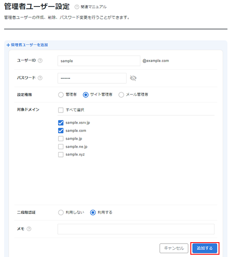Uncheck the sample.xsrv.jp domain checkbox
The image size is (231, 257).
61,123
